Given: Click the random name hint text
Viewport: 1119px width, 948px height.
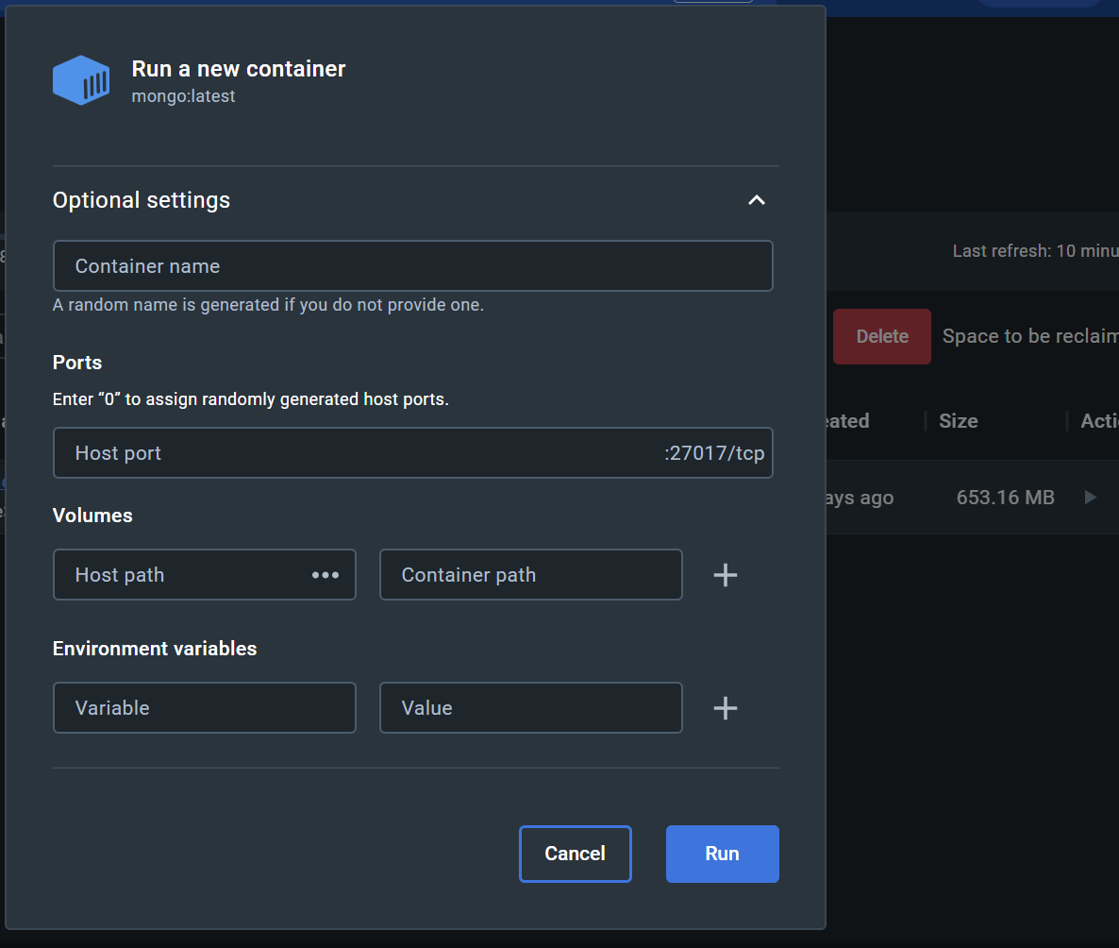Looking at the screenshot, I should click(x=268, y=305).
